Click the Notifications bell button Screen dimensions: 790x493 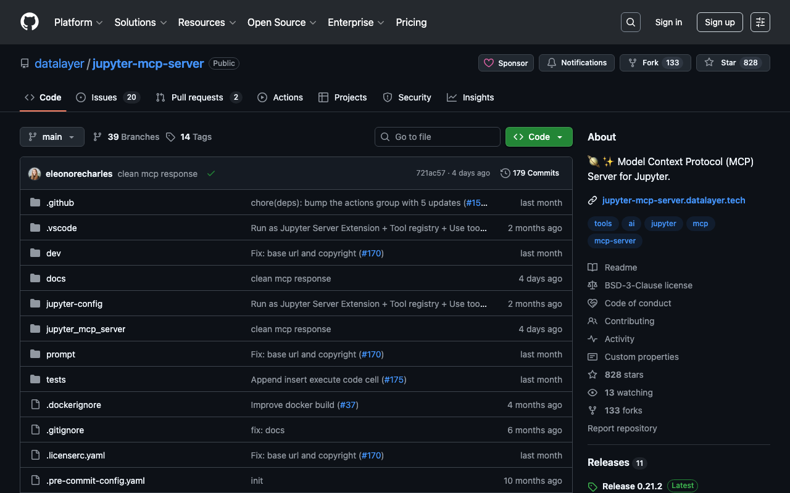(576, 63)
